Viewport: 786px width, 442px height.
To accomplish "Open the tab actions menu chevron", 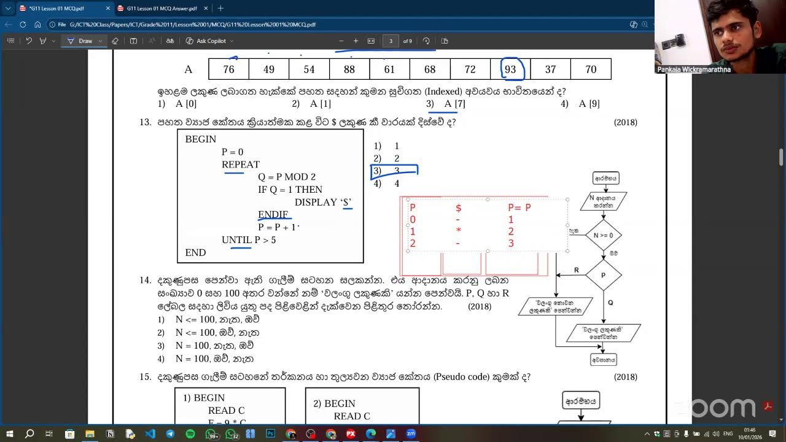I will 7,9.
